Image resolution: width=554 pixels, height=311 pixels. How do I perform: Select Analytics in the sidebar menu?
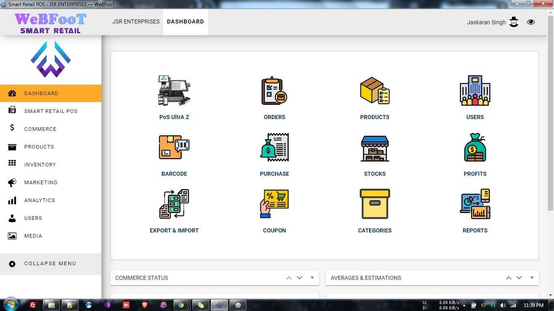(39, 200)
